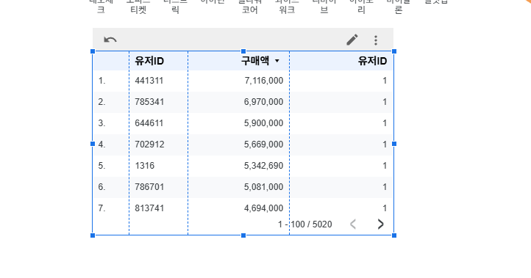This screenshot has width=531, height=278.
Task: Select cell with user ID 644611
Action: (x=149, y=123)
